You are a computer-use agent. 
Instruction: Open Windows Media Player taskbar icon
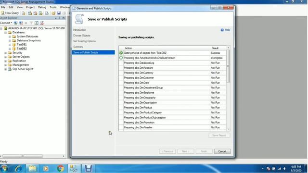pos(46,169)
